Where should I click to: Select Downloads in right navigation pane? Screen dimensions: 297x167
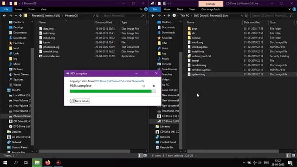pyautogui.click(x=168, y=32)
